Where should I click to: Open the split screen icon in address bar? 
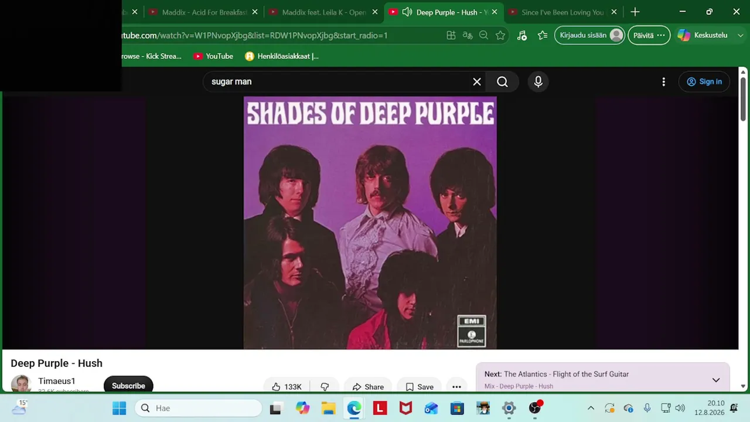tap(451, 35)
